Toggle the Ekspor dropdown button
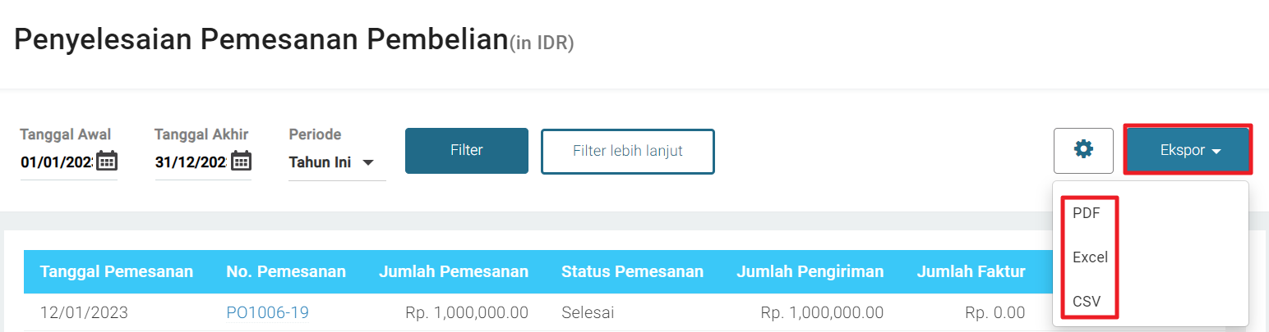This screenshot has width=1269, height=332. point(1188,150)
